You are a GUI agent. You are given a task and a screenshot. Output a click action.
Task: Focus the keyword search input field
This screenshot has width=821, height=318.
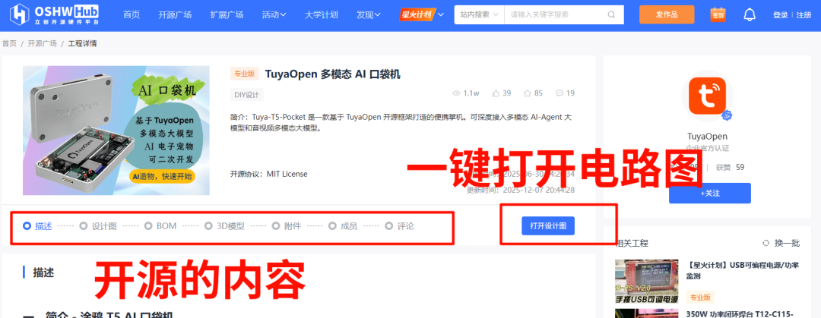554,14
